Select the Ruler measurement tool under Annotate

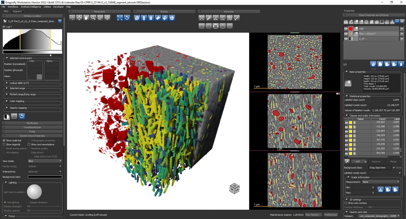pyautogui.click(x=209, y=18)
